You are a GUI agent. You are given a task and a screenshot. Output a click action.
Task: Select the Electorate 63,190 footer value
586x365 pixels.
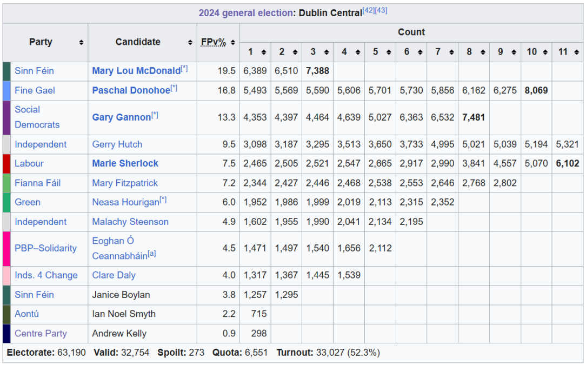tap(71, 353)
